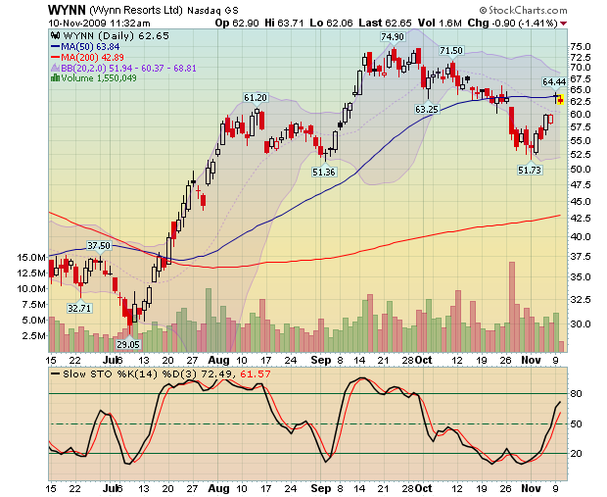Click the Oct label under the price chart
The width and height of the screenshot is (607, 497).
coord(424,360)
